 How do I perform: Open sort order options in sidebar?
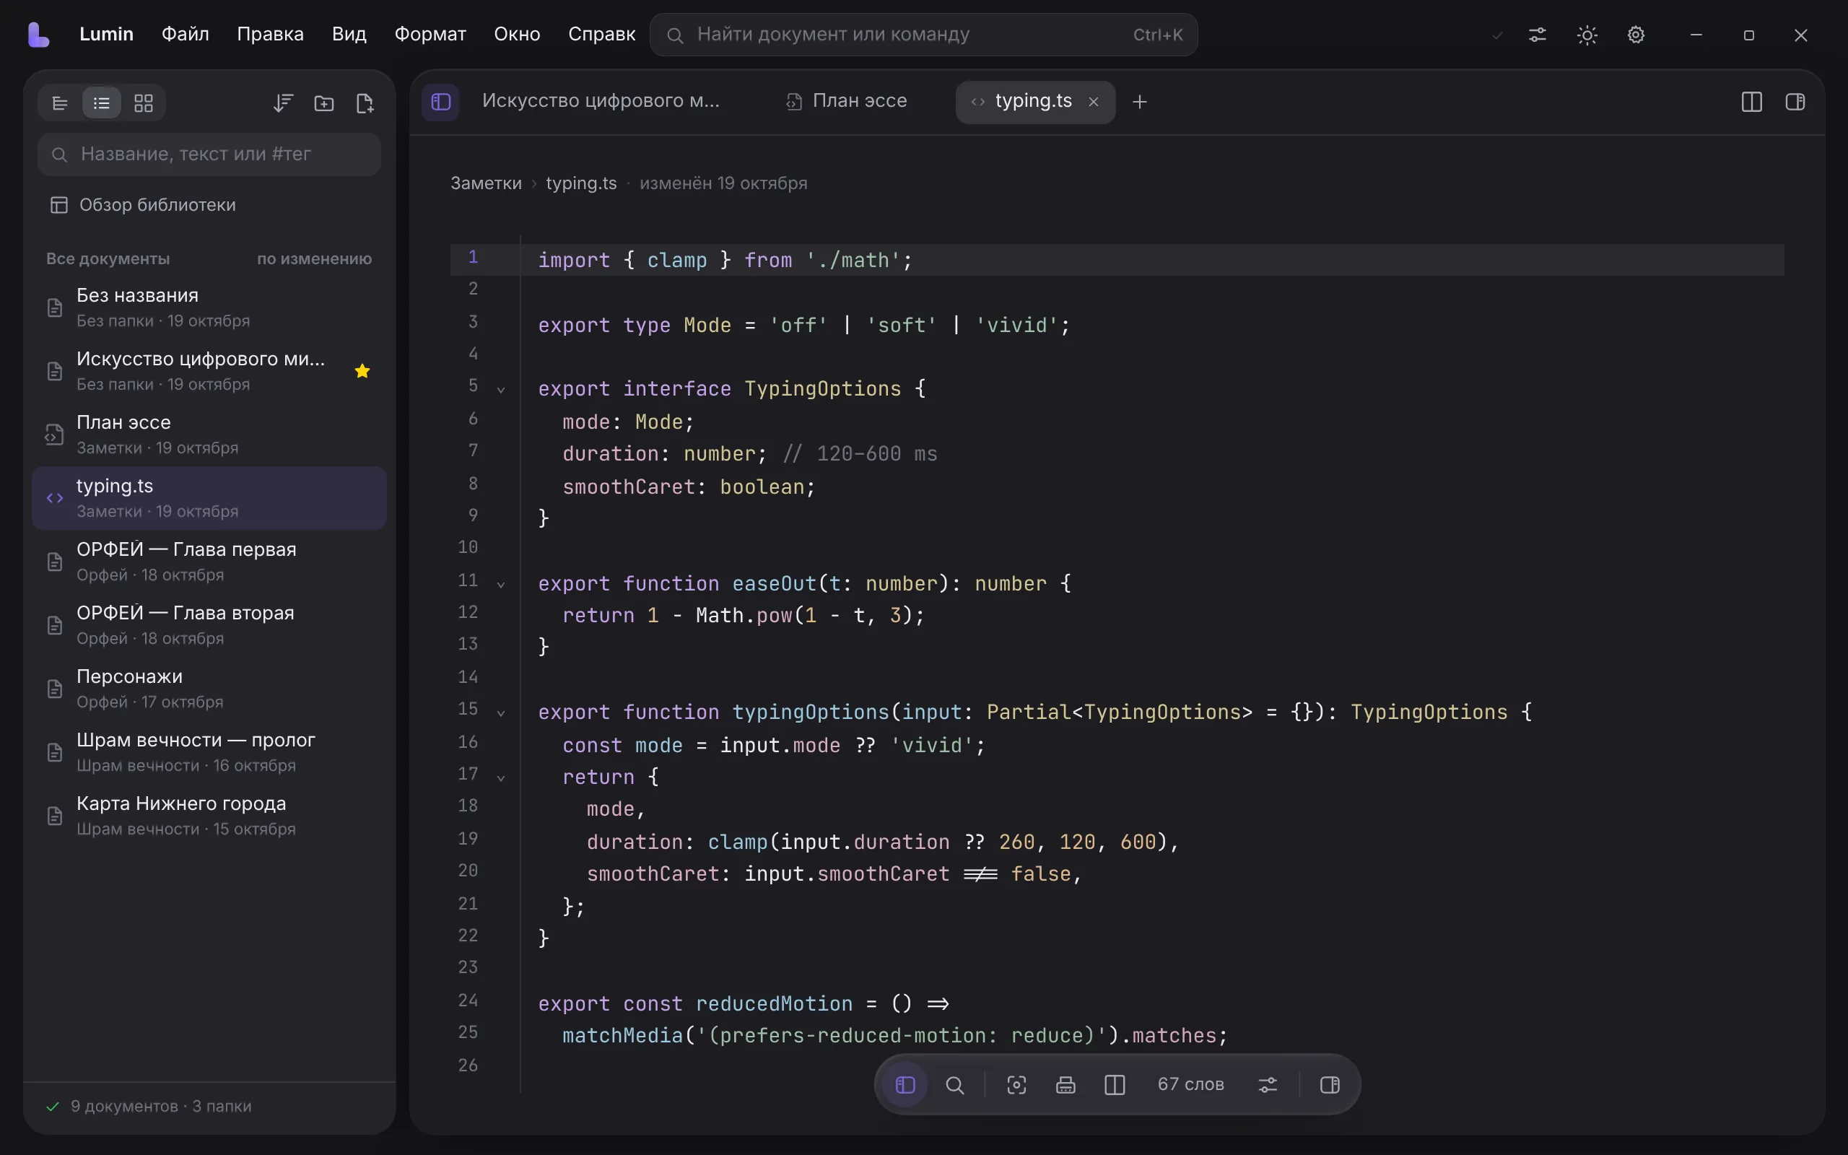pos(283,103)
